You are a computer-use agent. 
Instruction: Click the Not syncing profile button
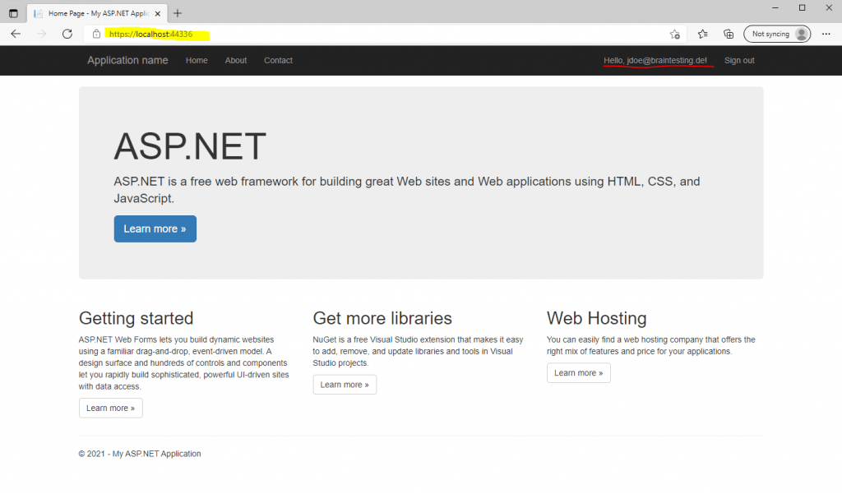click(x=777, y=34)
